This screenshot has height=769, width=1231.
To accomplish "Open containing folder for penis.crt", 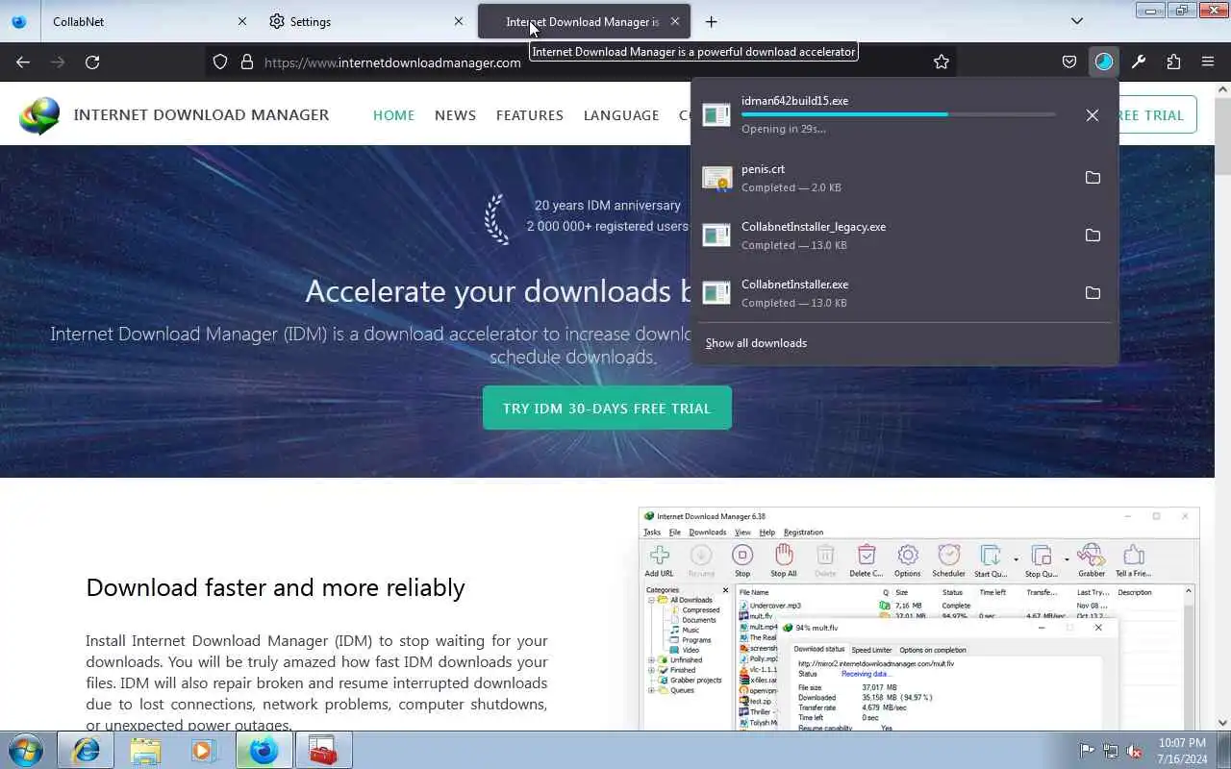I will coord(1093,178).
